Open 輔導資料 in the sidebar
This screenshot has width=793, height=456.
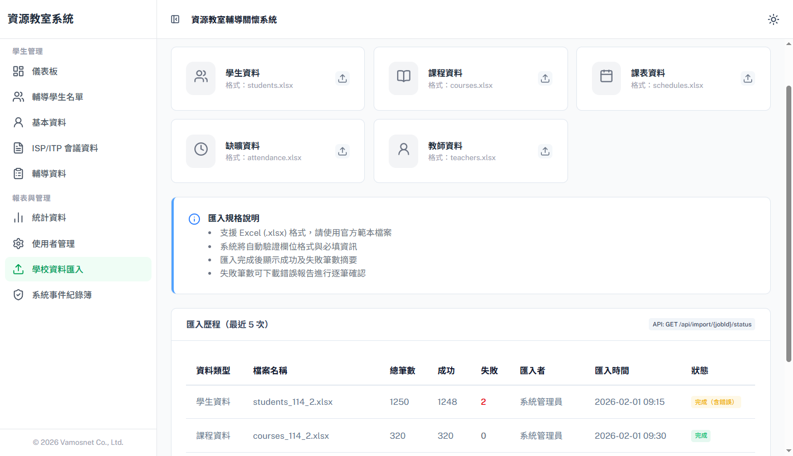[x=78, y=174]
